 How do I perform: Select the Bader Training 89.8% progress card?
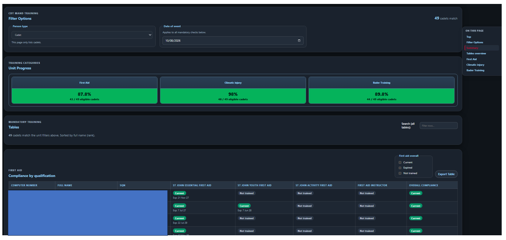(x=381, y=90)
